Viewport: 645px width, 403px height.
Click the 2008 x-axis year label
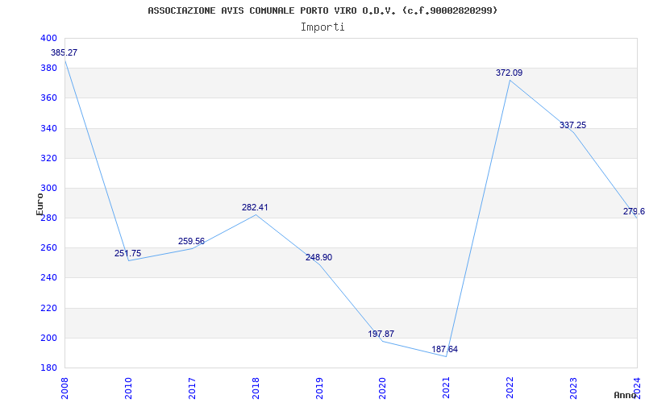[x=64, y=388]
